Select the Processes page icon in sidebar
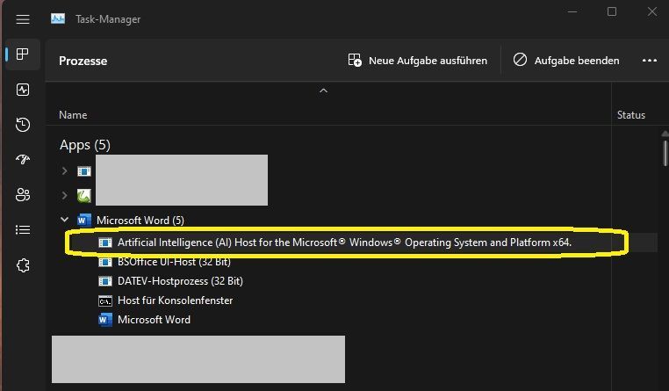 pos(23,54)
